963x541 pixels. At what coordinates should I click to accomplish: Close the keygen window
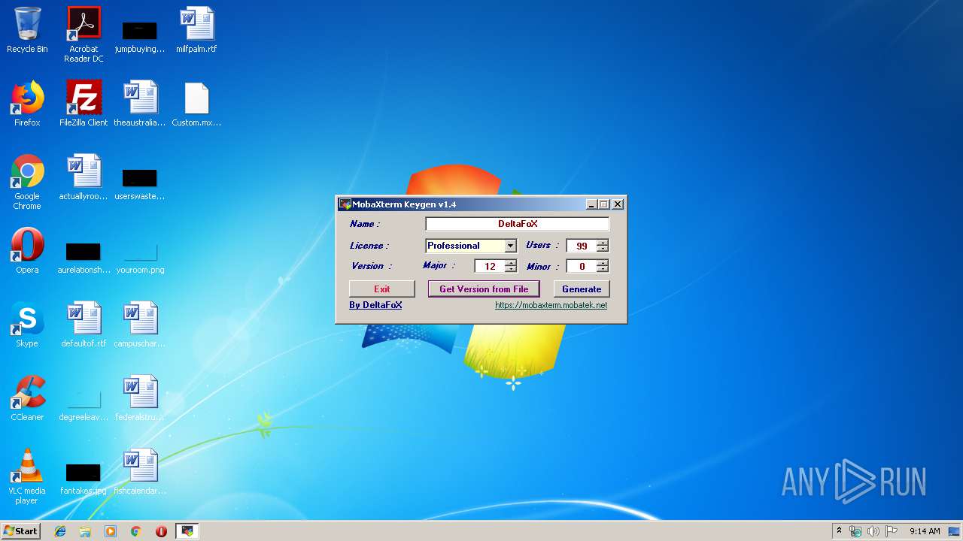tap(618, 204)
